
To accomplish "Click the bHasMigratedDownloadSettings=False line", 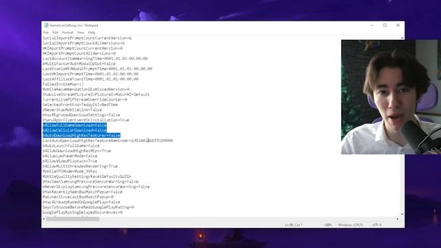I will (x=81, y=115).
